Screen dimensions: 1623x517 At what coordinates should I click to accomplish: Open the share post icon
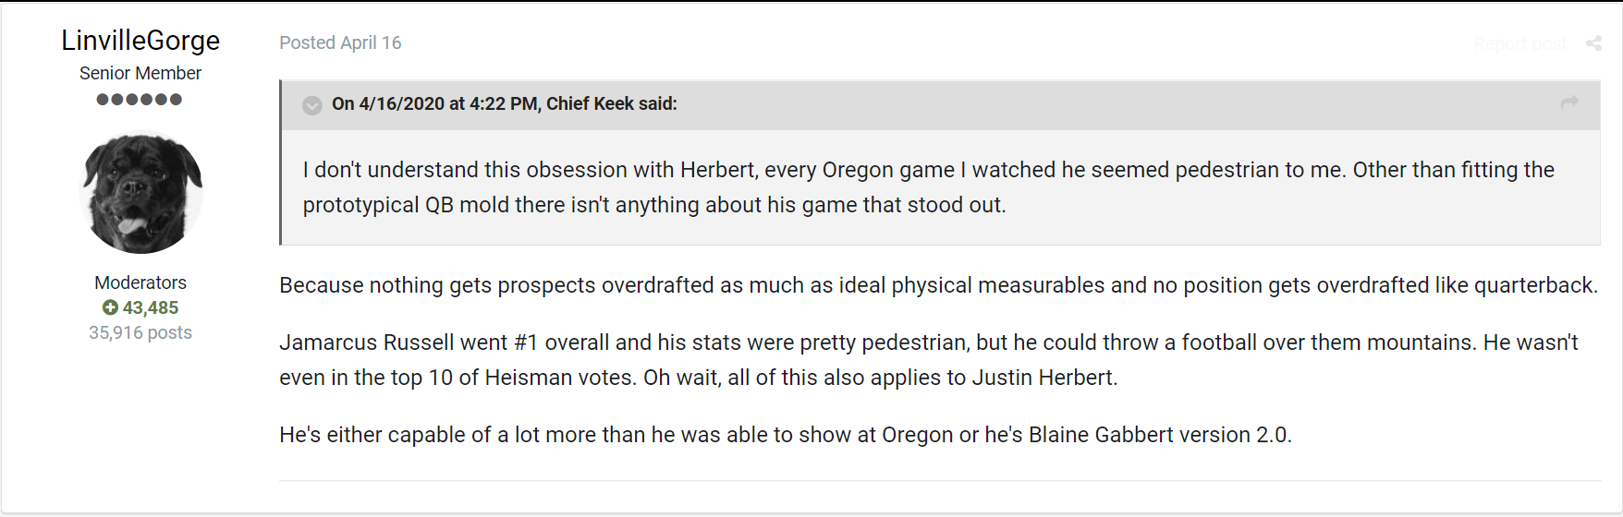pyautogui.click(x=1593, y=43)
